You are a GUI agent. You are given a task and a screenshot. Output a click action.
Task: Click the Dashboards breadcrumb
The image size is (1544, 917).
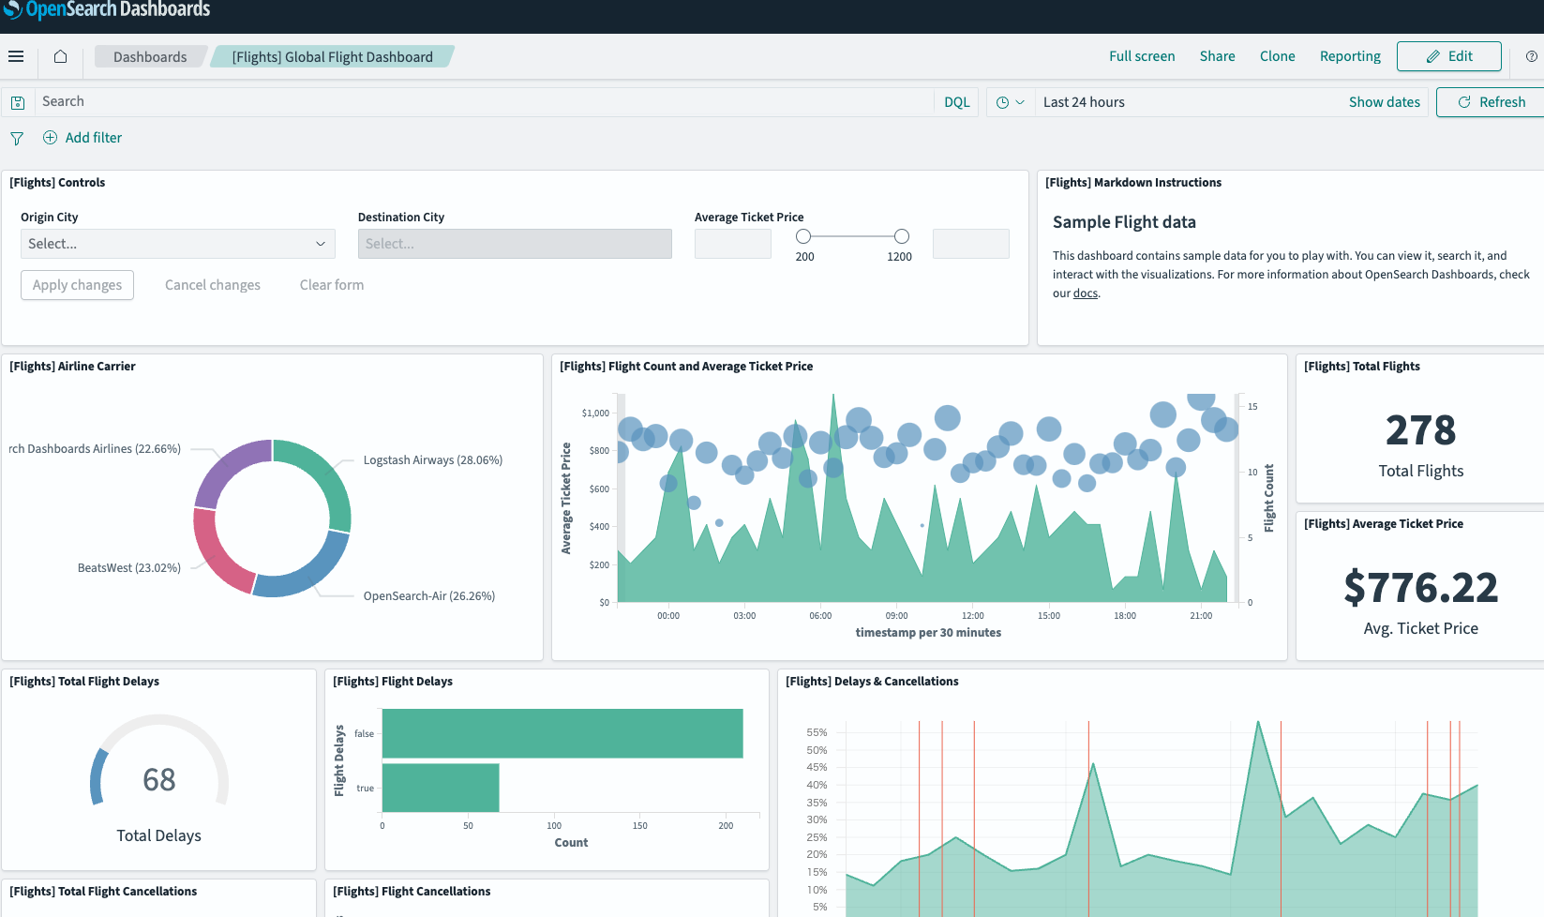(150, 57)
